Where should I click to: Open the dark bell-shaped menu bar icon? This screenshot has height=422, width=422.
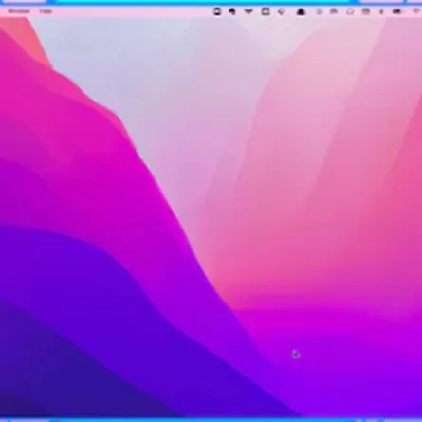301,11
